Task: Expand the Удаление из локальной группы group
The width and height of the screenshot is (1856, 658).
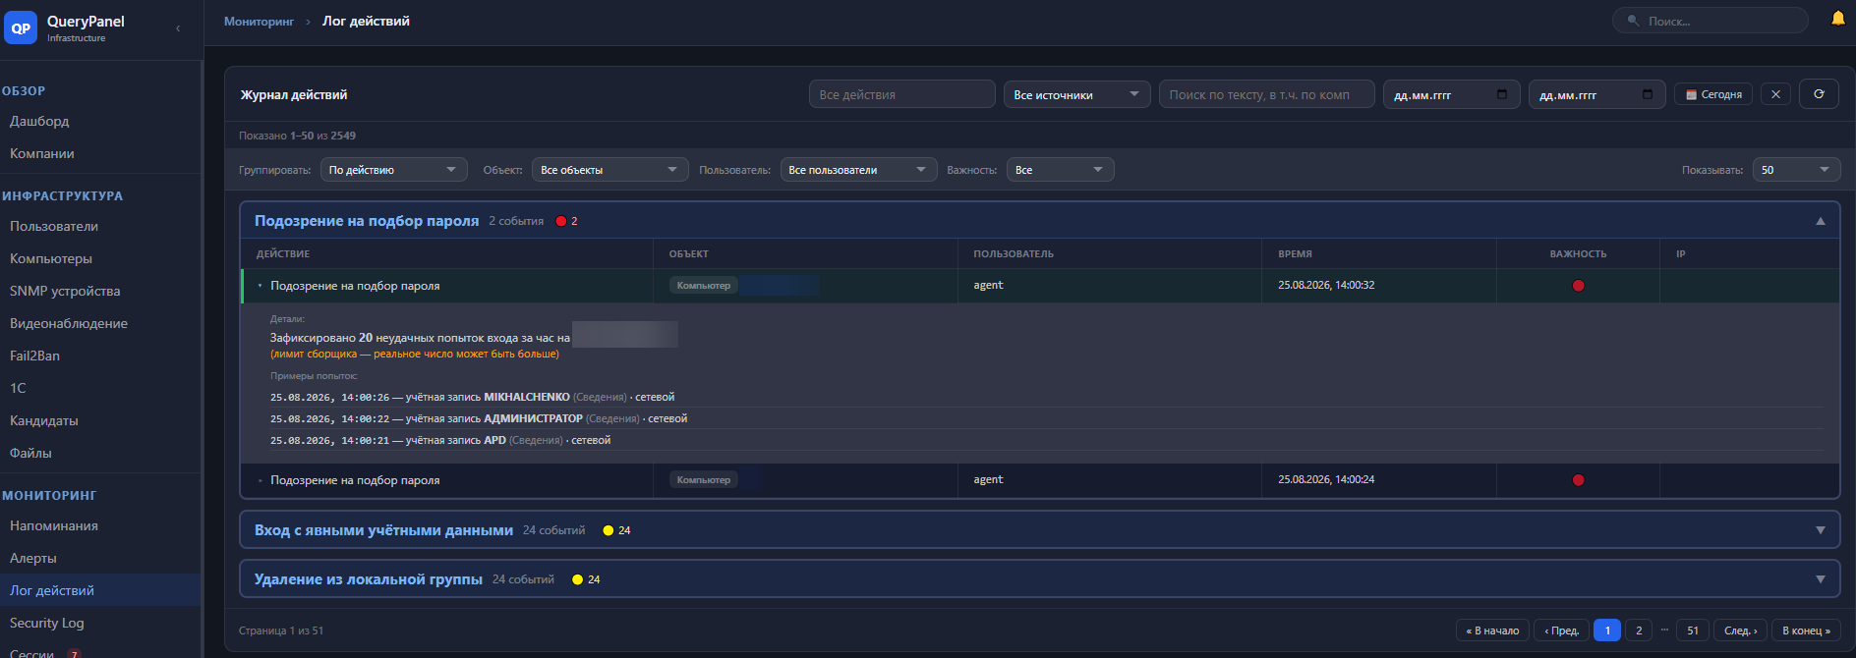Action: (x=1820, y=579)
